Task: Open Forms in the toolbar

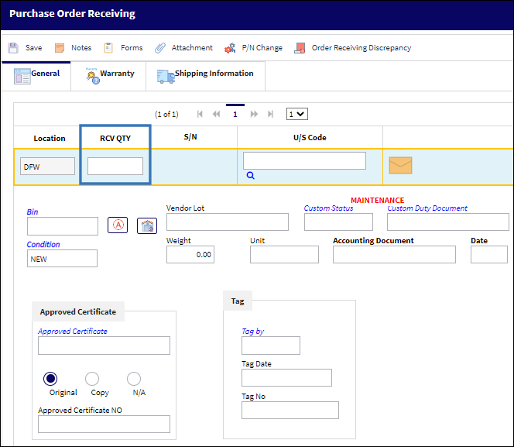Action: (x=132, y=48)
